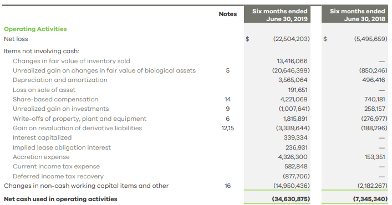The image size is (392, 205).
Task: Click note reference 12,15 for derivative liabilities
Action: (227, 128)
